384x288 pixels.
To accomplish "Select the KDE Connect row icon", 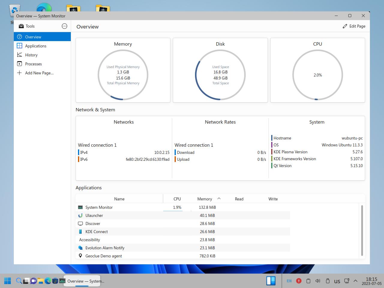I will [x=80, y=232].
